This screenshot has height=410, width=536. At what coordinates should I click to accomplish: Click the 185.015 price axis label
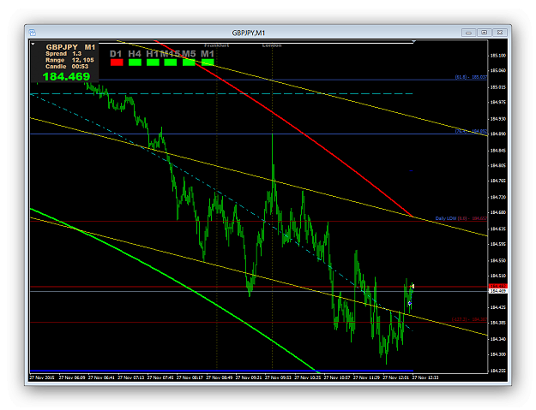pyautogui.click(x=498, y=87)
